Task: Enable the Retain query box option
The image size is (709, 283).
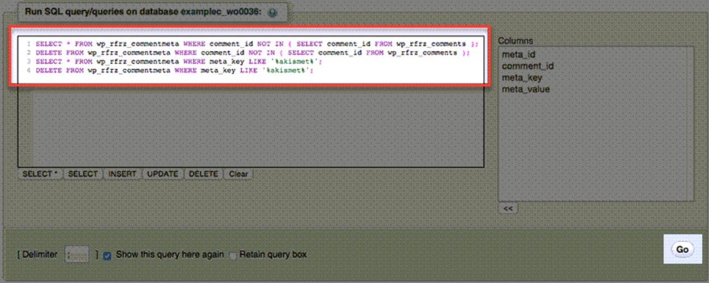Action: pyautogui.click(x=233, y=255)
